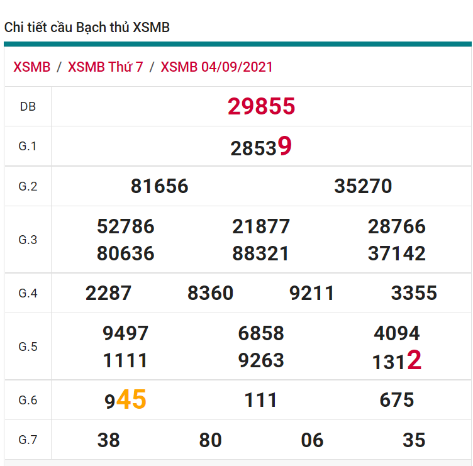This screenshot has height=466, width=473.
Task: Open the XSMB breadcrumb link
Action: click(x=31, y=67)
